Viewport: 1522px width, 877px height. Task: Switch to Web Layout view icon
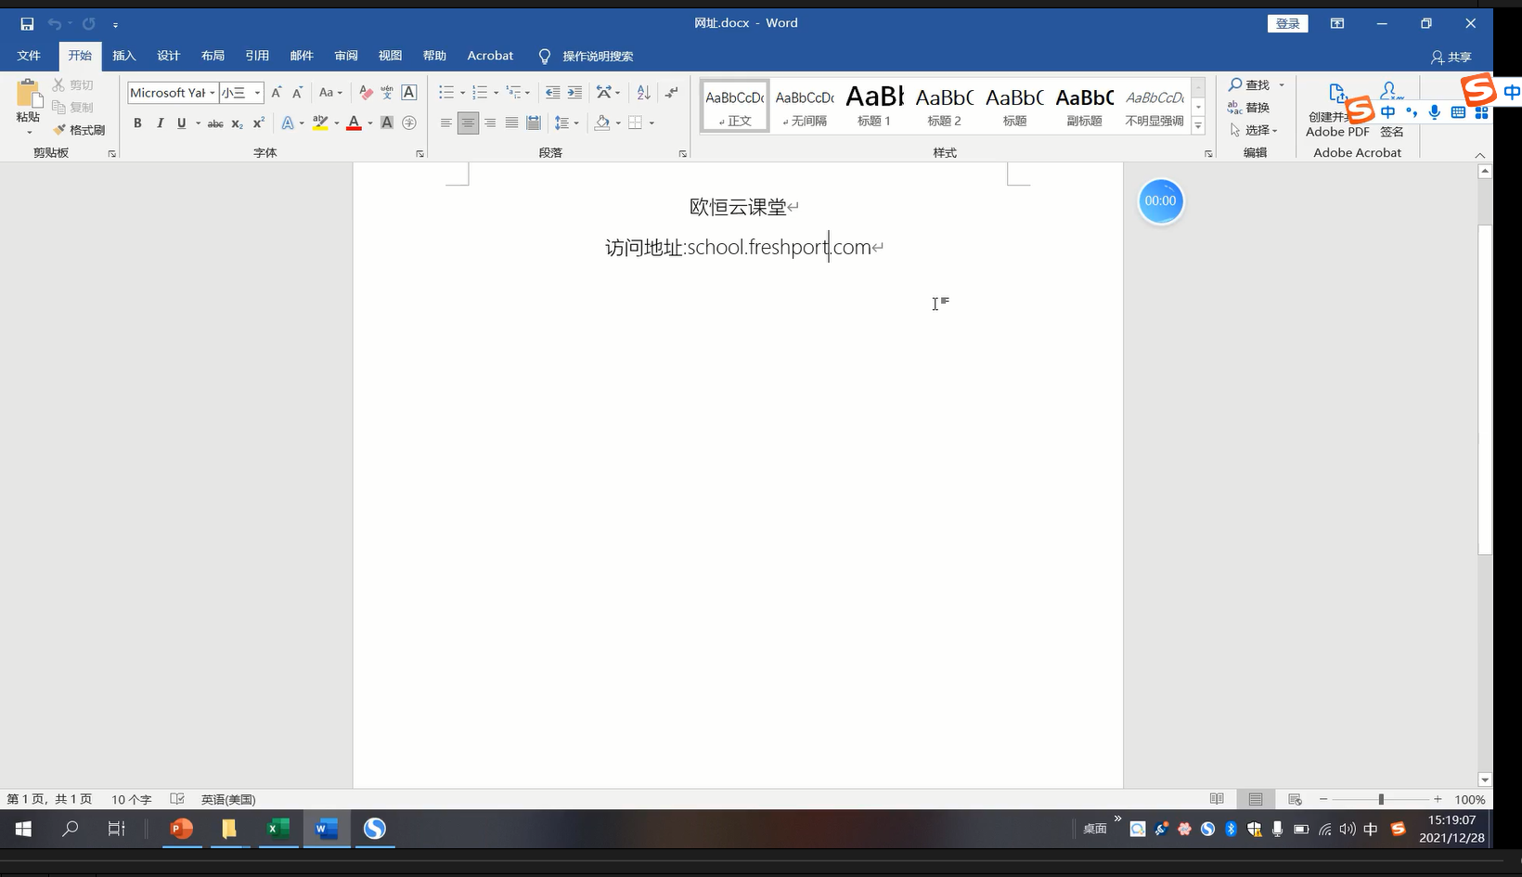click(x=1296, y=799)
